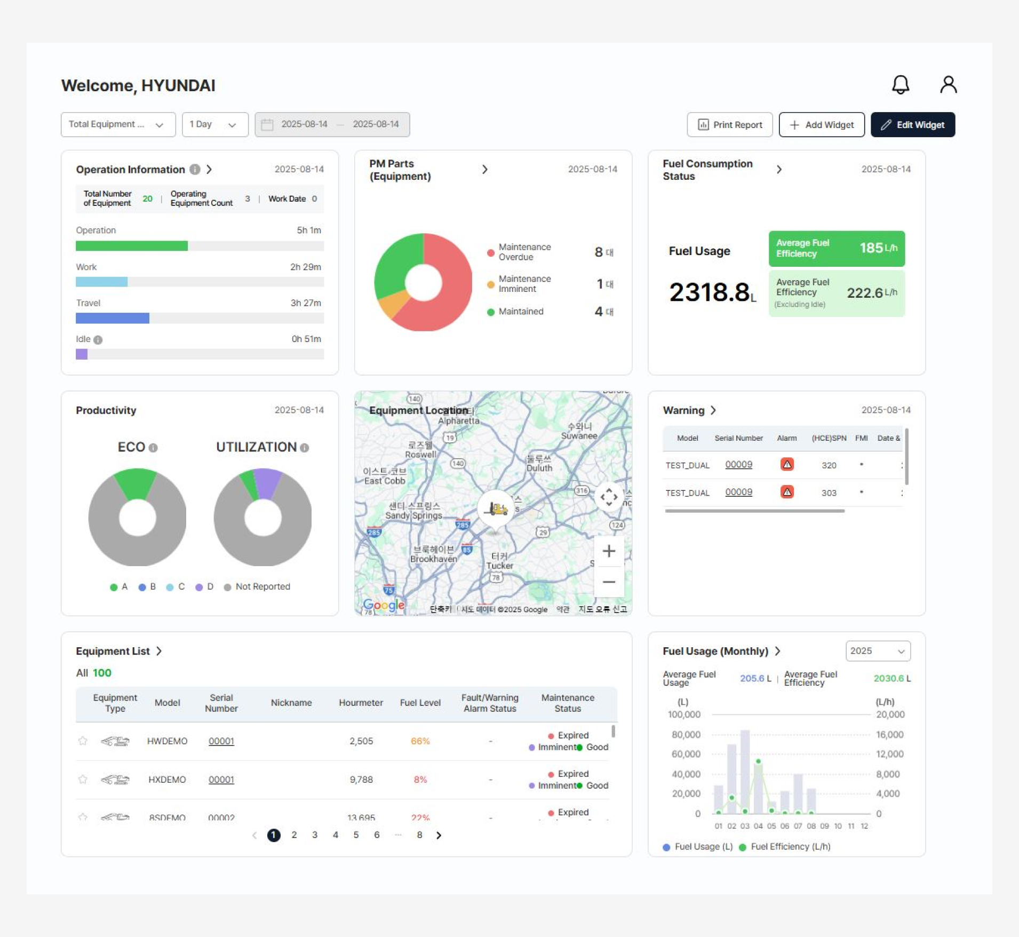Image resolution: width=1019 pixels, height=937 pixels.
Task: Open the 1 Day period dropdown
Action: 214,124
